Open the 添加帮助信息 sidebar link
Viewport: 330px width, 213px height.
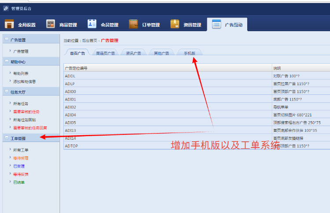[x=24, y=82]
